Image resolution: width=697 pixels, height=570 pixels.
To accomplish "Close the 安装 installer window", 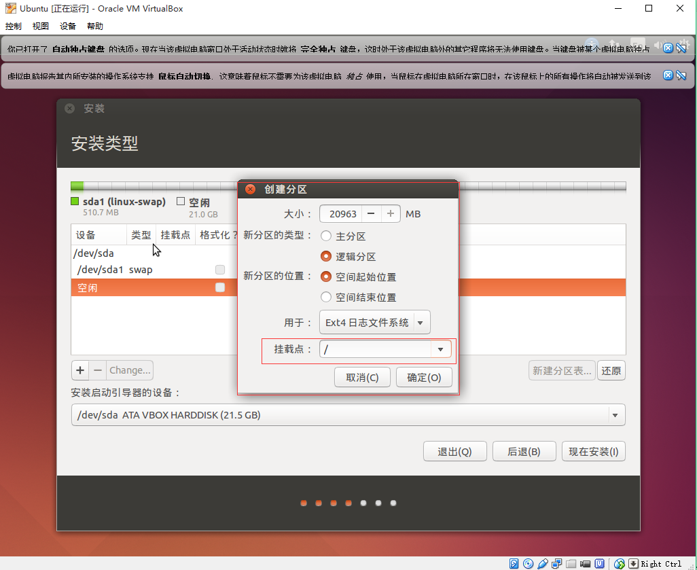I will (x=69, y=108).
